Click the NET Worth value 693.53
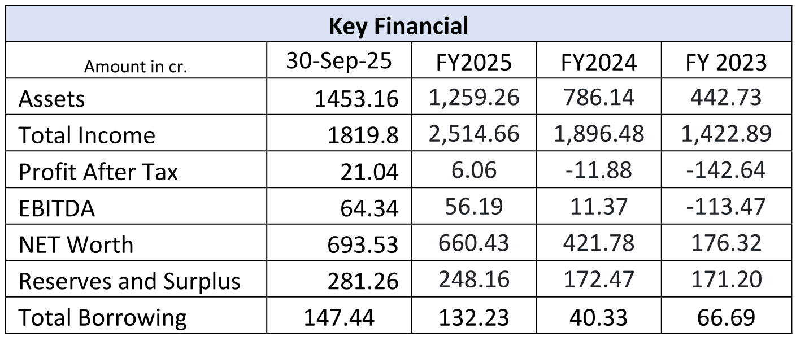796x341 pixels. [x=363, y=245]
